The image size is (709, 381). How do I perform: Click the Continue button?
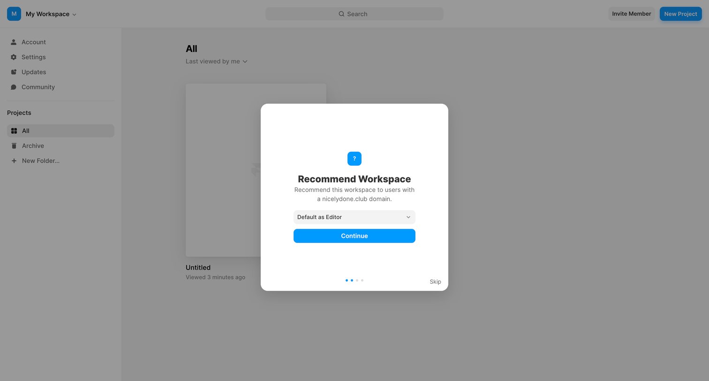coord(354,236)
